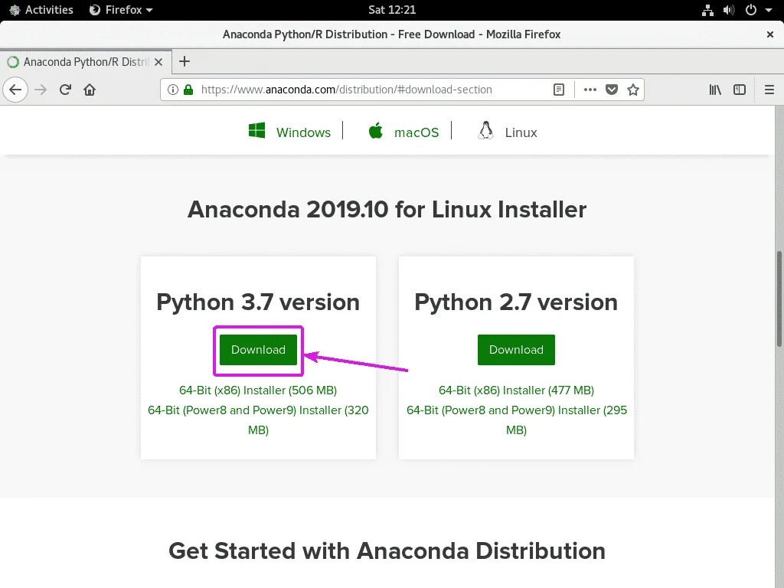The height and width of the screenshot is (588, 784).
Task: Click 64-Bit (x86) Installer (506 MB) link
Action: [258, 390]
